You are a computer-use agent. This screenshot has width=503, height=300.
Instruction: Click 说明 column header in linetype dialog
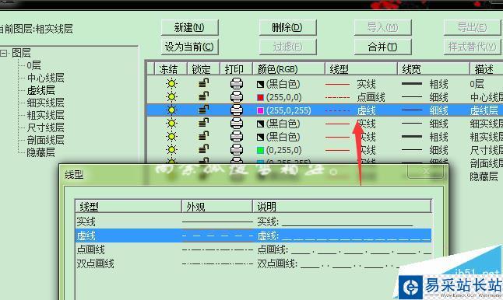point(342,207)
